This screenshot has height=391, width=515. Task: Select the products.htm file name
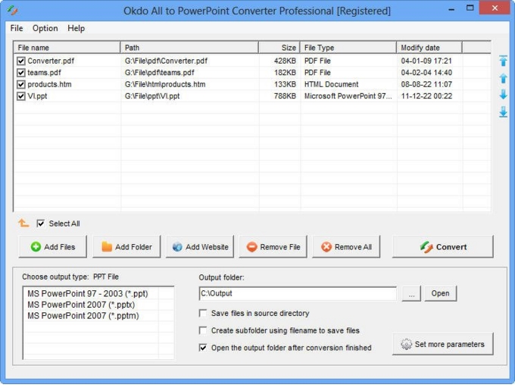(x=49, y=84)
